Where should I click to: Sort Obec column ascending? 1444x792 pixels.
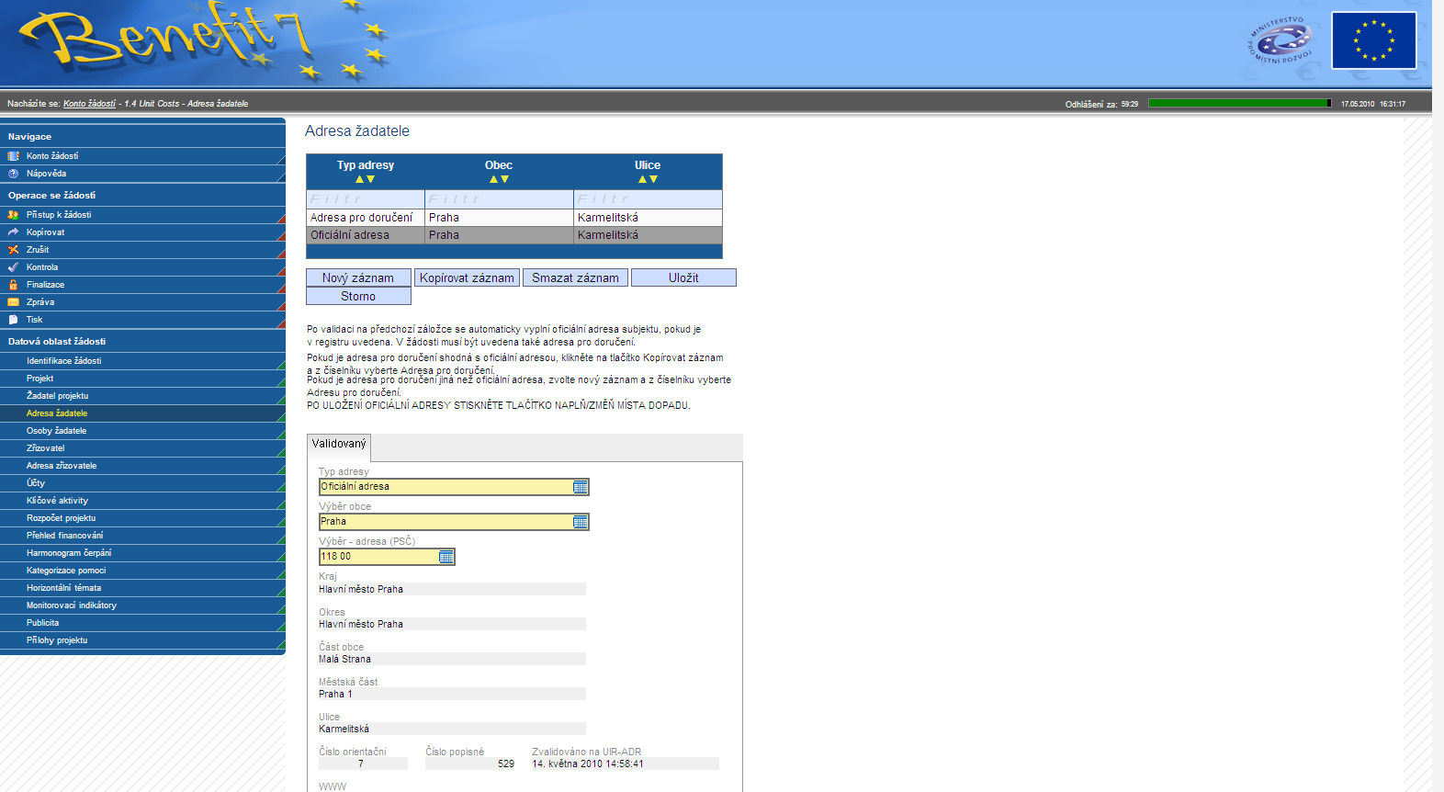click(x=493, y=179)
